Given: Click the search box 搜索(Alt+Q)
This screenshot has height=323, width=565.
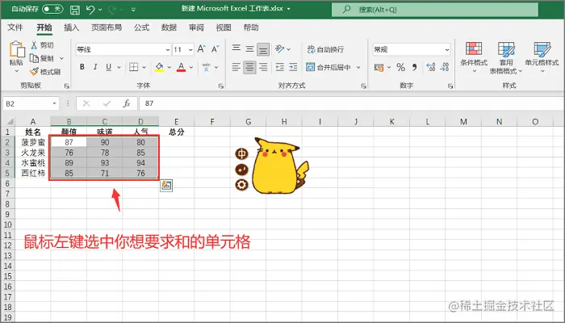Looking at the screenshot, I should tap(435, 10).
